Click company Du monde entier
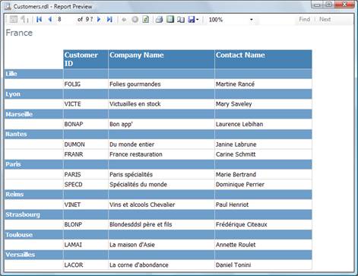358x276 pixels. (131, 144)
